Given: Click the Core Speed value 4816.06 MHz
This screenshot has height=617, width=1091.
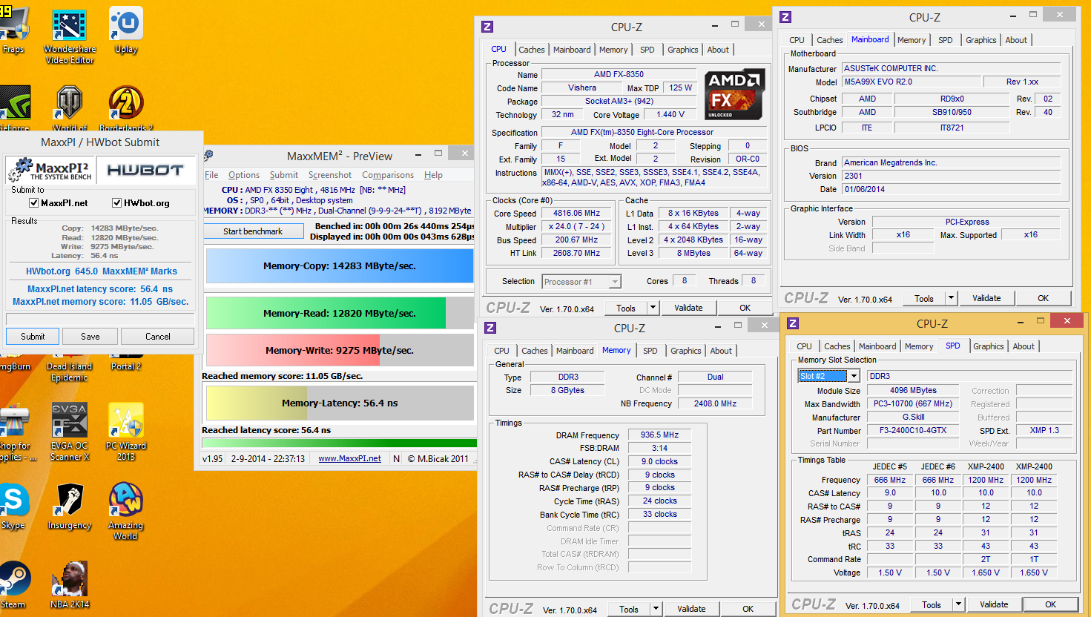Looking at the screenshot, I should tap(577, 214).
